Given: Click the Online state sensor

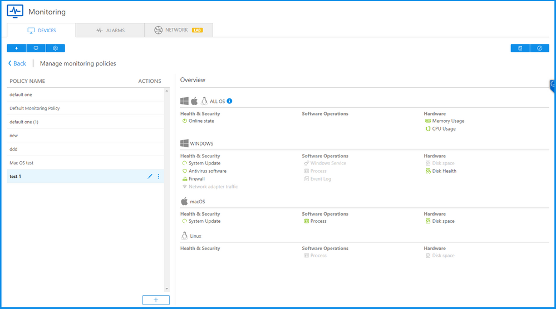Looking at the screenshot, I should coord(198,121).
